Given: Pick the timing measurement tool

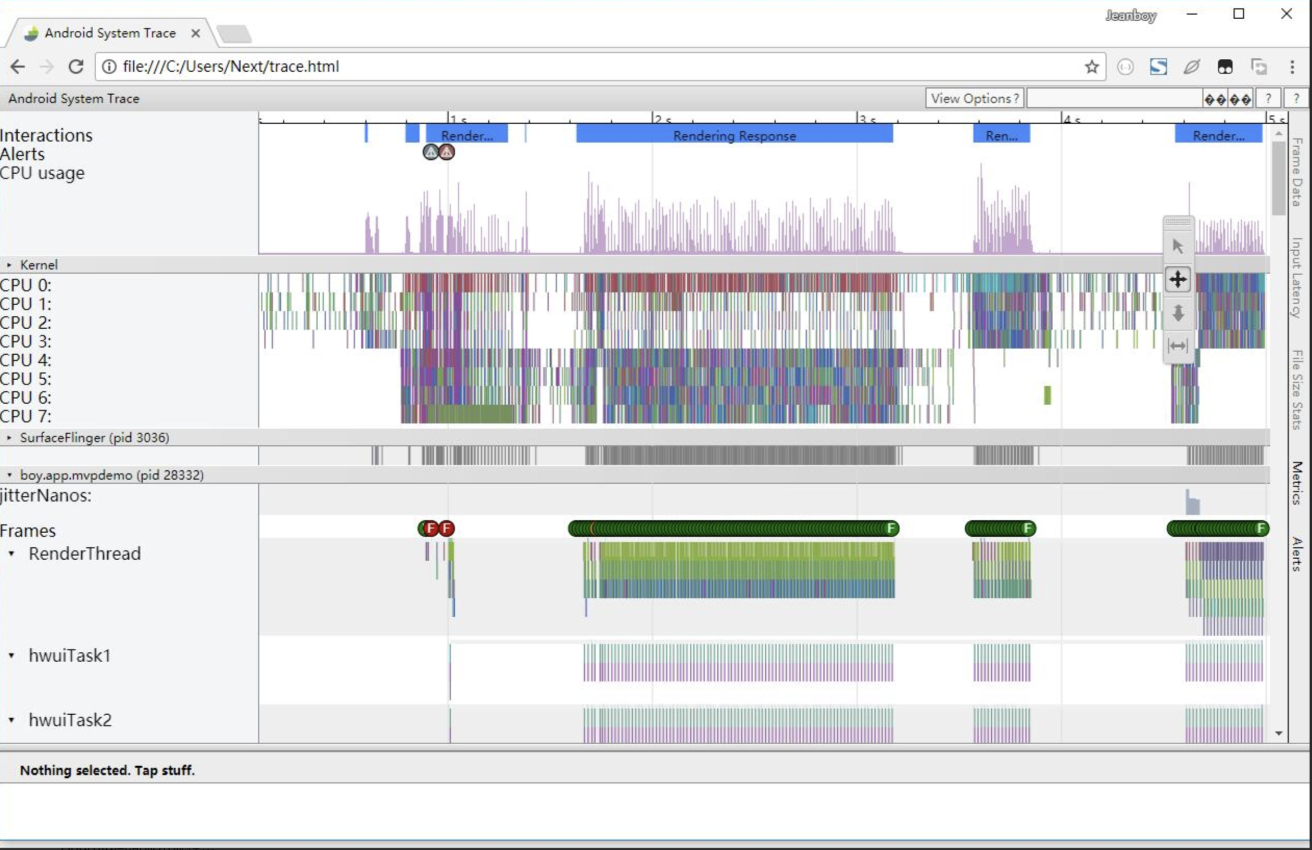Looking at the screenshot, I should click(1178, 346).
